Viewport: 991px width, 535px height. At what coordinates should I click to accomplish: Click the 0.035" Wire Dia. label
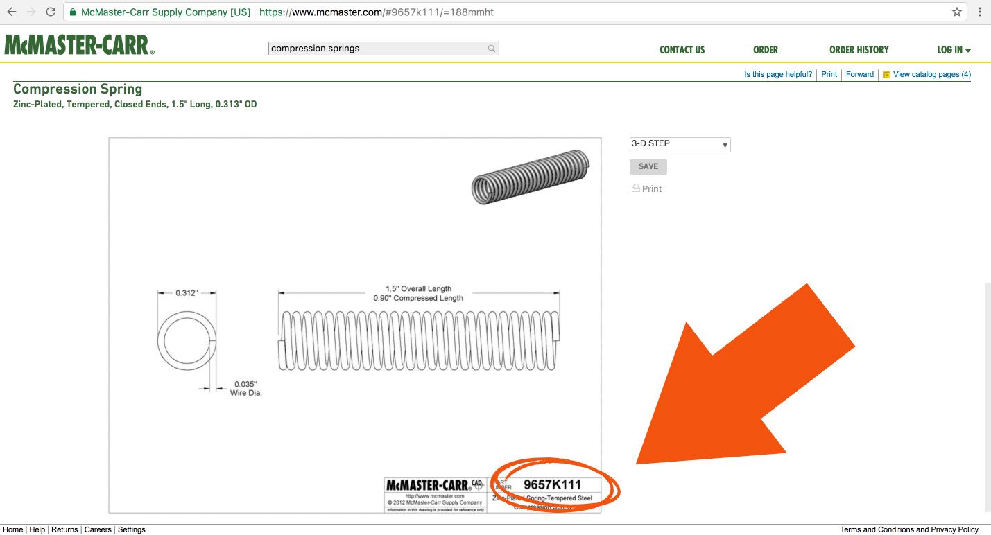245,388
